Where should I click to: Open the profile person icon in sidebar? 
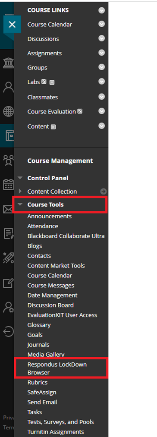[x=8, y=87]
